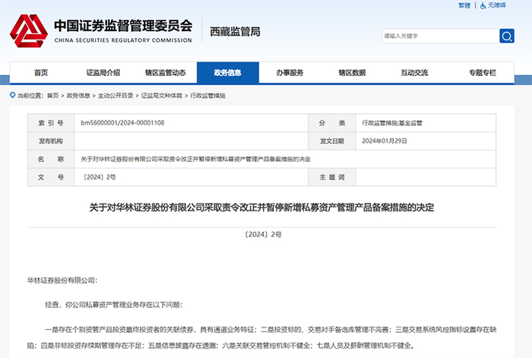The width and height of the screenshot is (532, 358).
Task: Open the 无障碍 accessibility link
Action: tap(496, 5)
